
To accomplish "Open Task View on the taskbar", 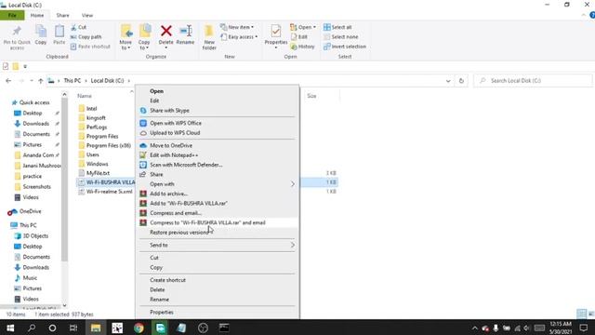I will click(x=73, y=328).
